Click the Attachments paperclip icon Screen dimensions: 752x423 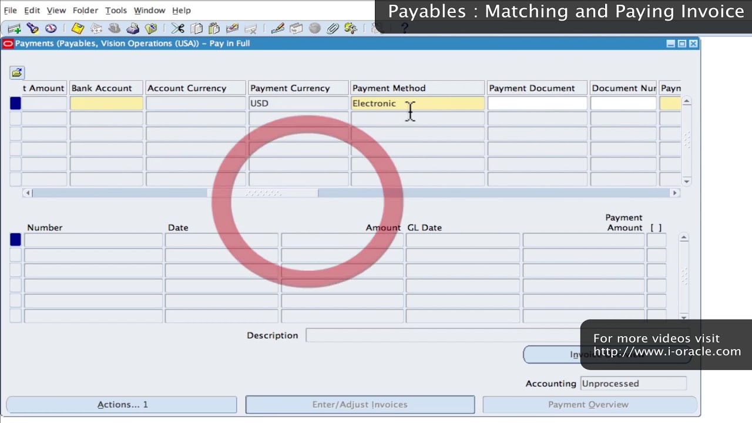pyautogui.click(x=333, y=28)
